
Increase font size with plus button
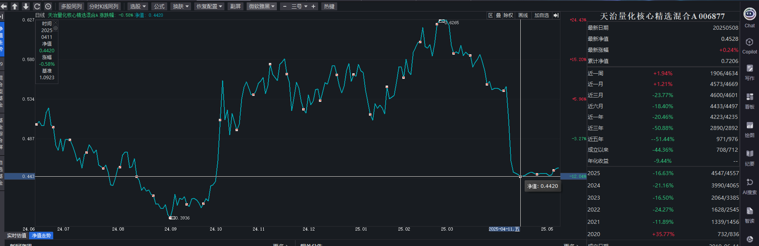(313, 6)
